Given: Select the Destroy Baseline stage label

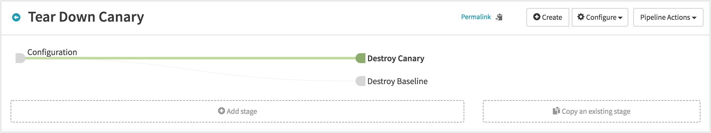Looking at the screenshot, I should tap(397, 81).
